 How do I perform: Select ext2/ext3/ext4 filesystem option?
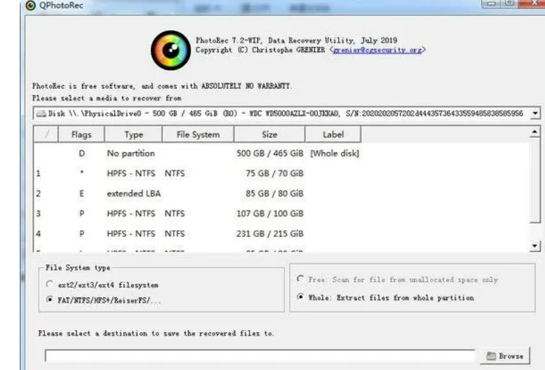[x=49, y=286]
